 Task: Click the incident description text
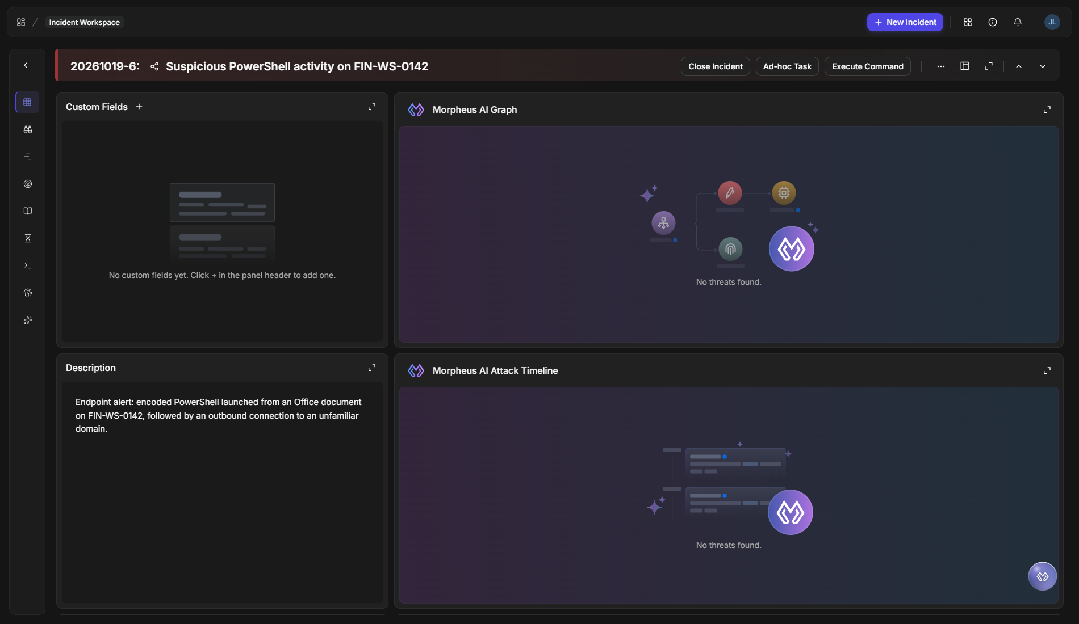coord(219,415)
